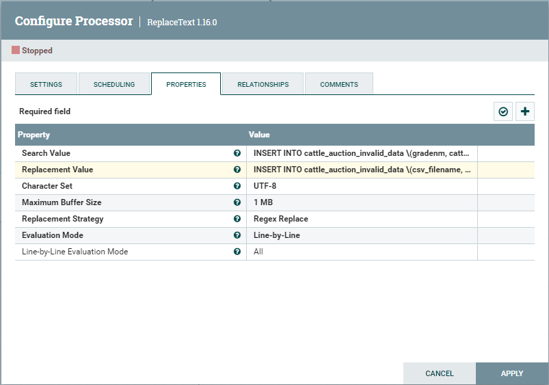Image resolution: width=549 pixels, height=385 pixels.
Task: Select the Character Set property name
Action: 47,186
